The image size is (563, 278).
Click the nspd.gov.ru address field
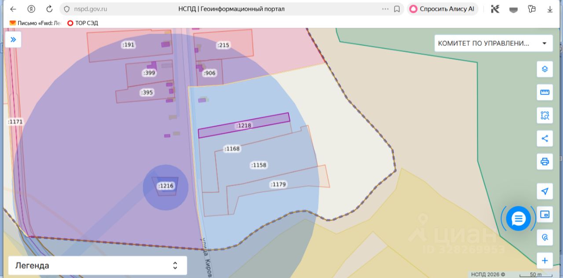(x=90, y=9)
